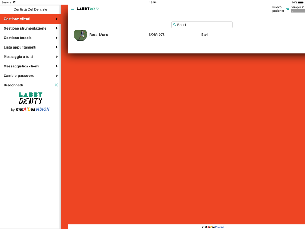305x229 pixels.
Task: Select Gestione strumentazione menu item
Action: coord(30,28)
